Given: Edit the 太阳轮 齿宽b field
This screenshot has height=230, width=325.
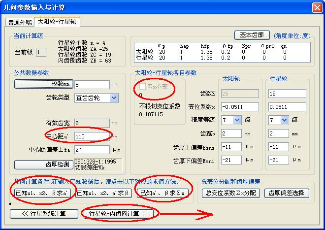Looking at the screenshot, I should tap(231, 133).
